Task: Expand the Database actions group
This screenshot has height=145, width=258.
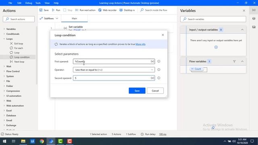Action: coord(11,116)
